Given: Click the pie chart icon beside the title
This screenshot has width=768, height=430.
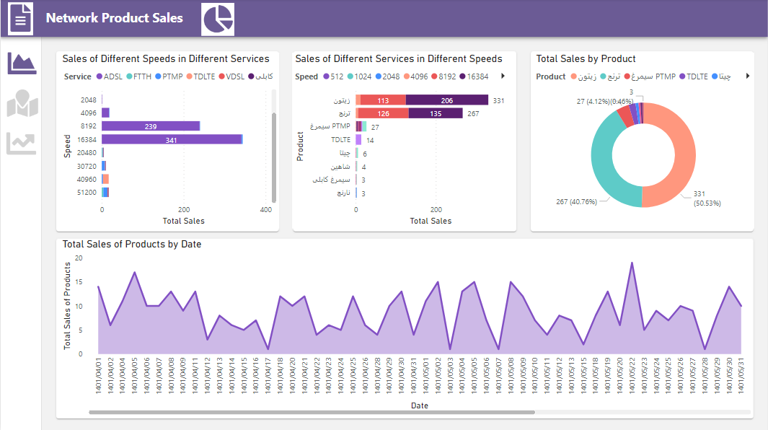Looking at the screenshot, I should coord(217,18).
